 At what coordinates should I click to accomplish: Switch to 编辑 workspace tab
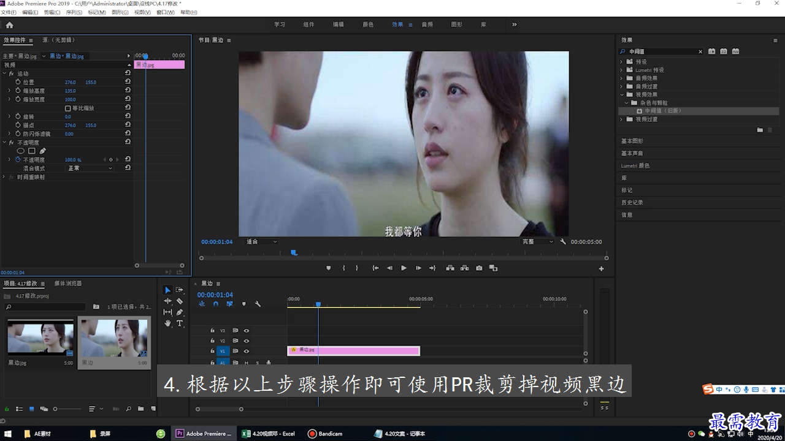pos(338,24)
